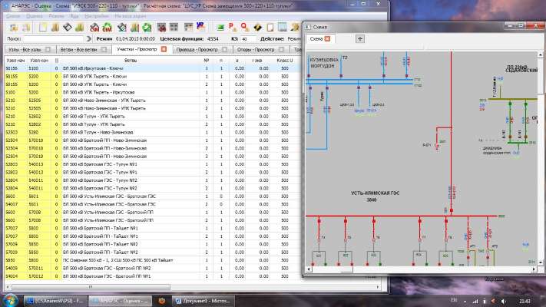The height and width of the screenshot is (307, 546).
Task: Click the arrow button next to the search field
Action: coord(88,39)
